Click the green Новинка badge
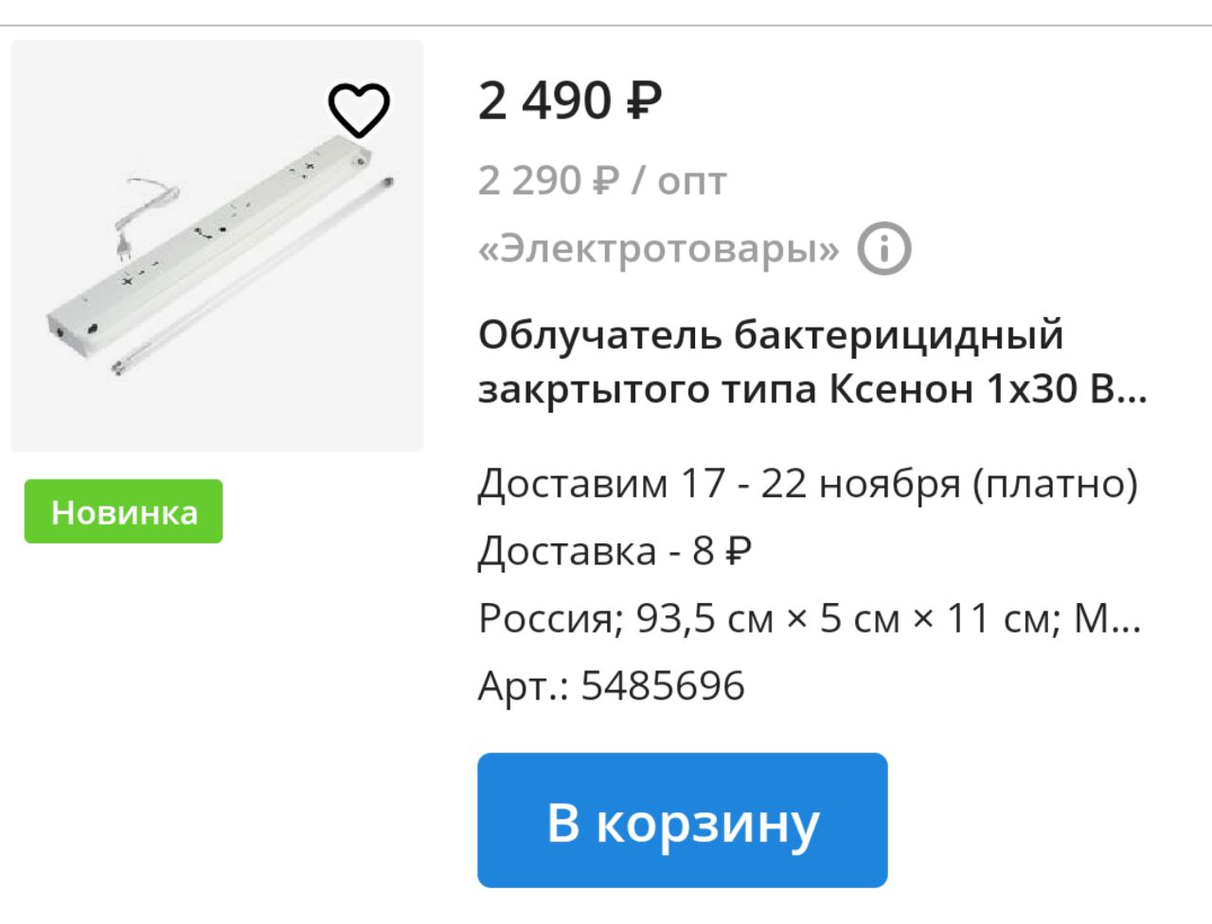 coord(123,511)
